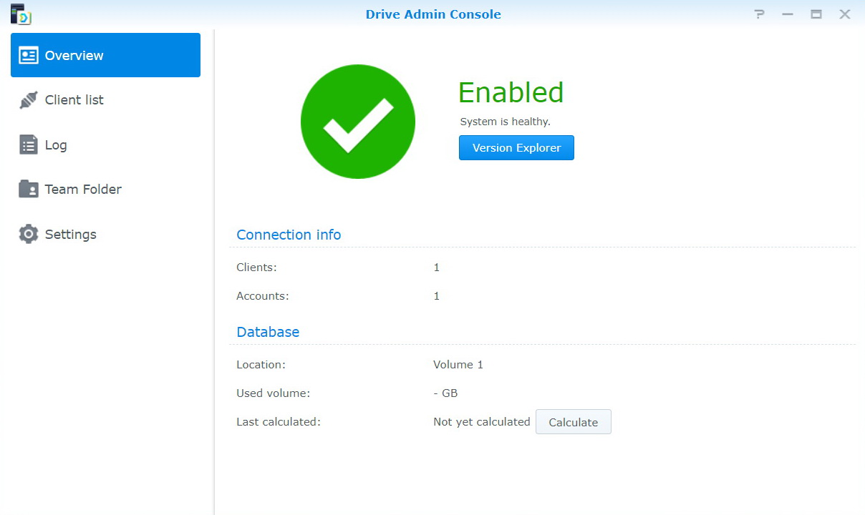The width and height of the screenshot is (865, 515).
Task: Launch Version Explorer
Action: pyautogui.click(x=516, y=148)
